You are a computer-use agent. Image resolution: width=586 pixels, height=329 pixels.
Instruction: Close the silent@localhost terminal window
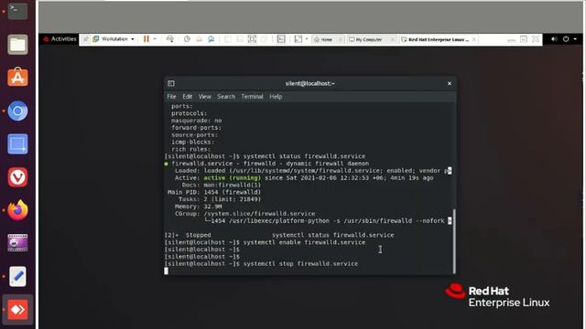(450, 83)
